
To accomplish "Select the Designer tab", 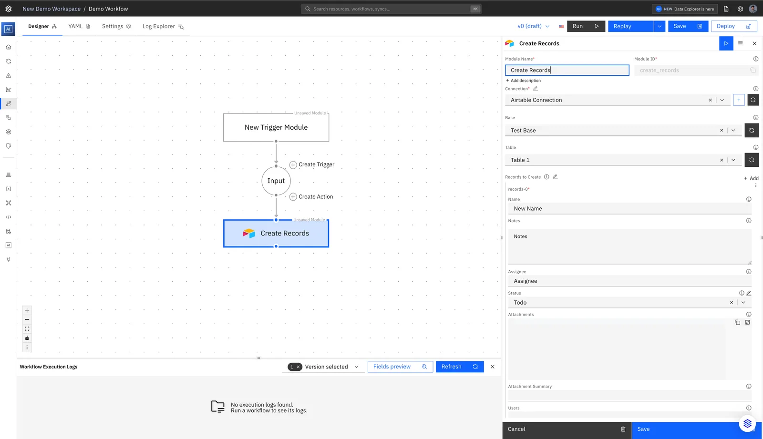I will pos(42,26).
